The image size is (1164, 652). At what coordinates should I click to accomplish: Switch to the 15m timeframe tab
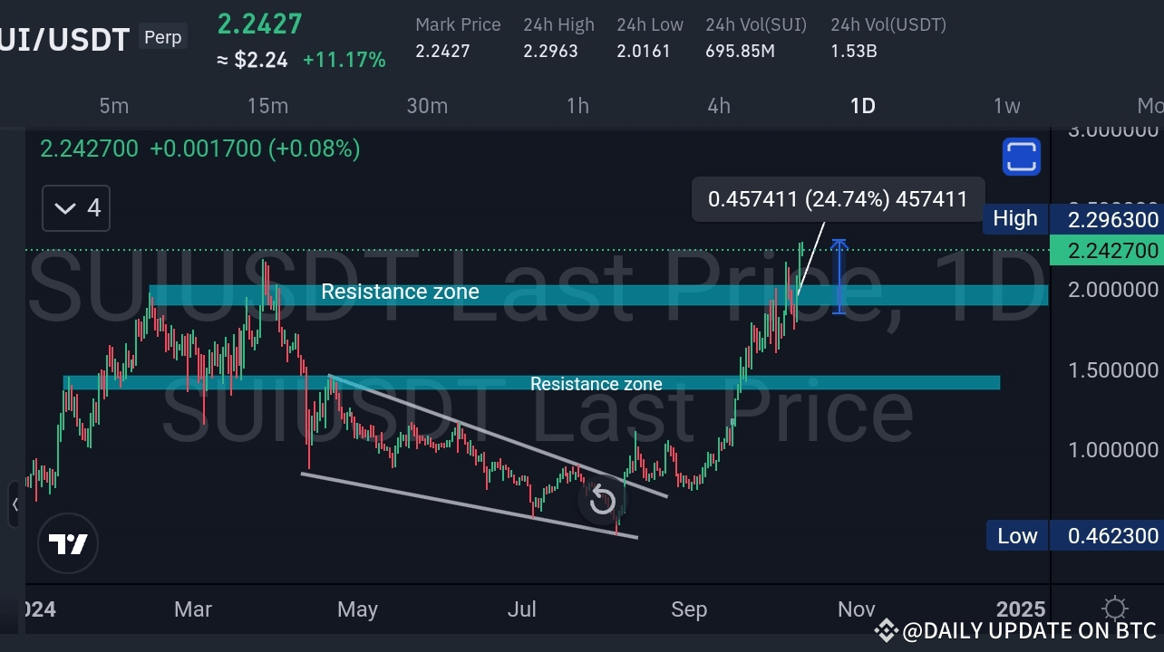267,106
